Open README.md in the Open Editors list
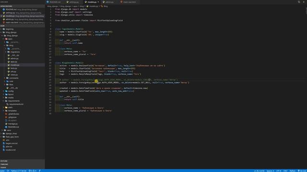 (23, 10)
